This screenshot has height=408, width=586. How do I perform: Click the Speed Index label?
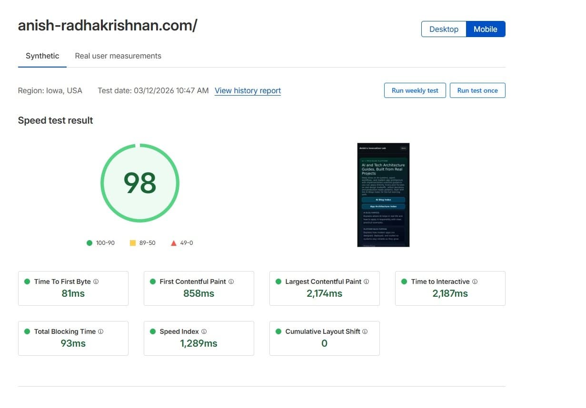[179, 331]
